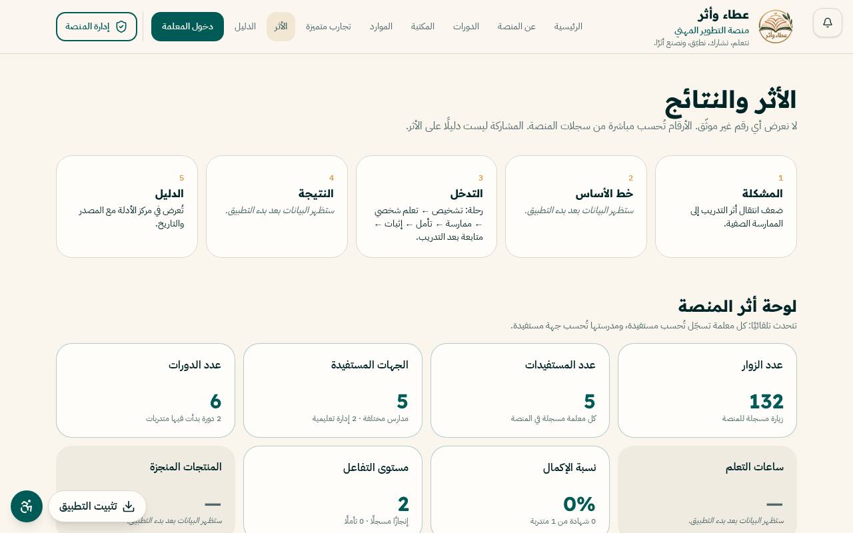
Task: Click the visitor count value 132
Action: 766,402
